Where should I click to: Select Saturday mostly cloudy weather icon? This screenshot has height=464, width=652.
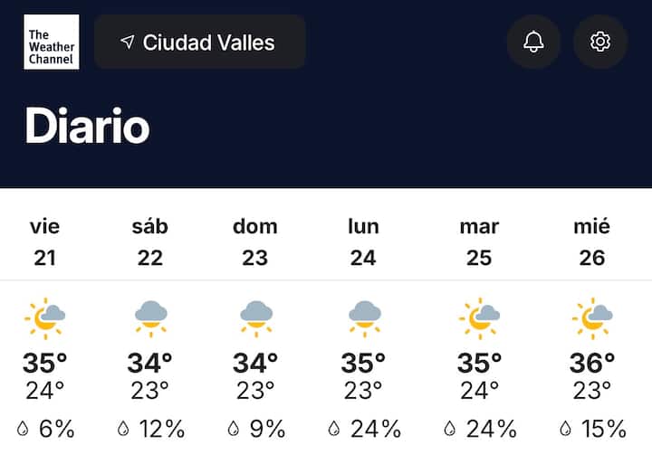pyautogui.click(x=150, y=318)
